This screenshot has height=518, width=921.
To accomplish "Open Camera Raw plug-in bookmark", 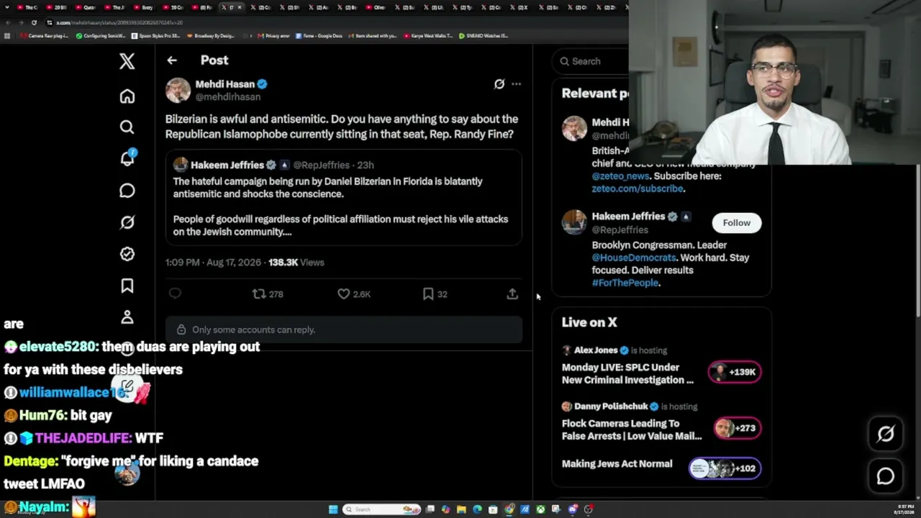I will coord(45,36).
